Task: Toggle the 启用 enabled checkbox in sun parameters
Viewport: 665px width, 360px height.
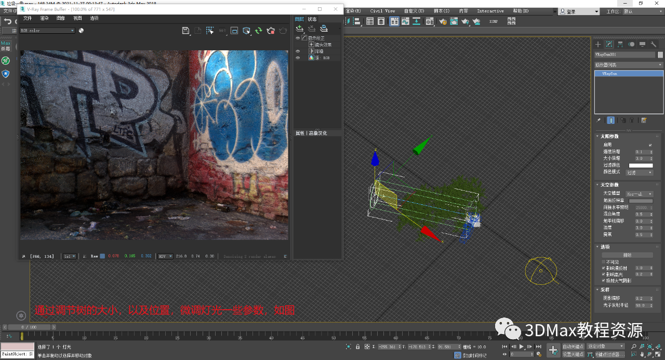Action: click(x=650, y=145)
